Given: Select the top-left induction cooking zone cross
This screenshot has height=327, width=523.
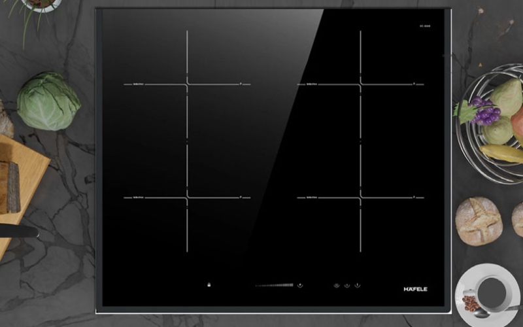Looking at the screenshot, I should (x=187, y=84).
